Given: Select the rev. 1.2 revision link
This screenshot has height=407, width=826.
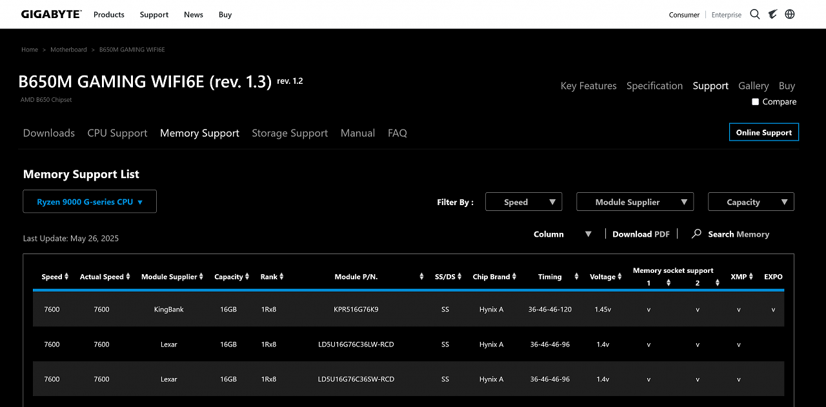Looking at the screenshot, I should tap(290, 81).
